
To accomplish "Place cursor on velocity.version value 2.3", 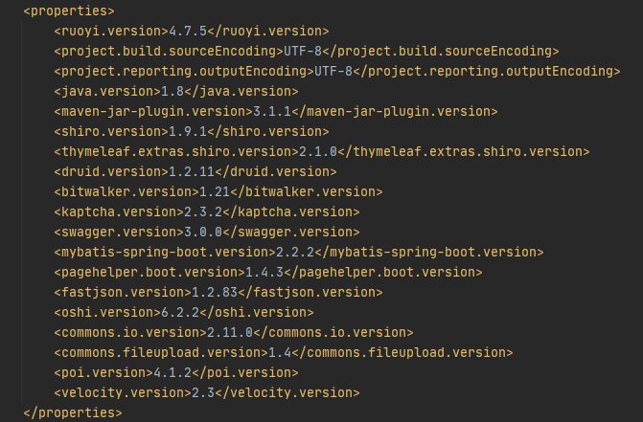I will point(203,392).
